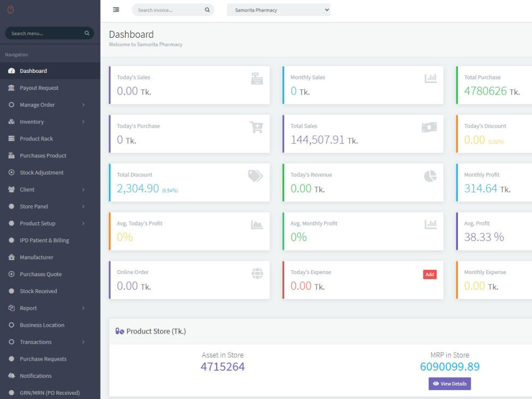Open Payout Request in the sidebar
This screenshot has width=532, height=399.
[x=50, y=88]
